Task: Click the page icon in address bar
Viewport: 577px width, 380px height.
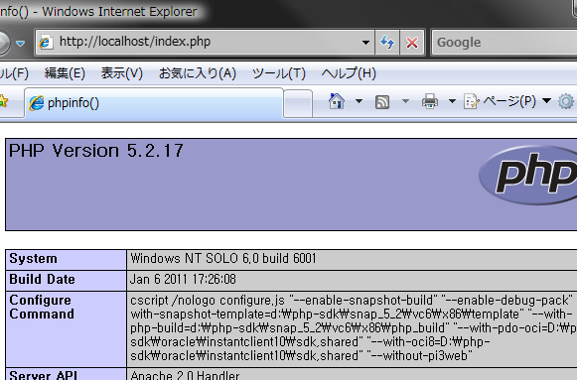Action: [47, 42]
